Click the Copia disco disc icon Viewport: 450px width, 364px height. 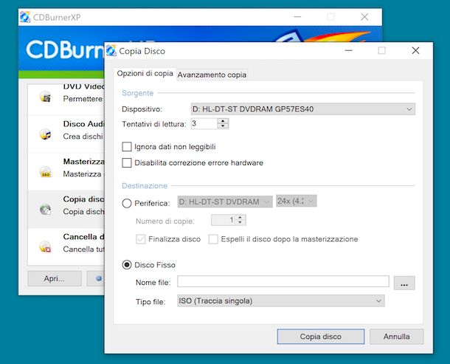coord(45,210)
